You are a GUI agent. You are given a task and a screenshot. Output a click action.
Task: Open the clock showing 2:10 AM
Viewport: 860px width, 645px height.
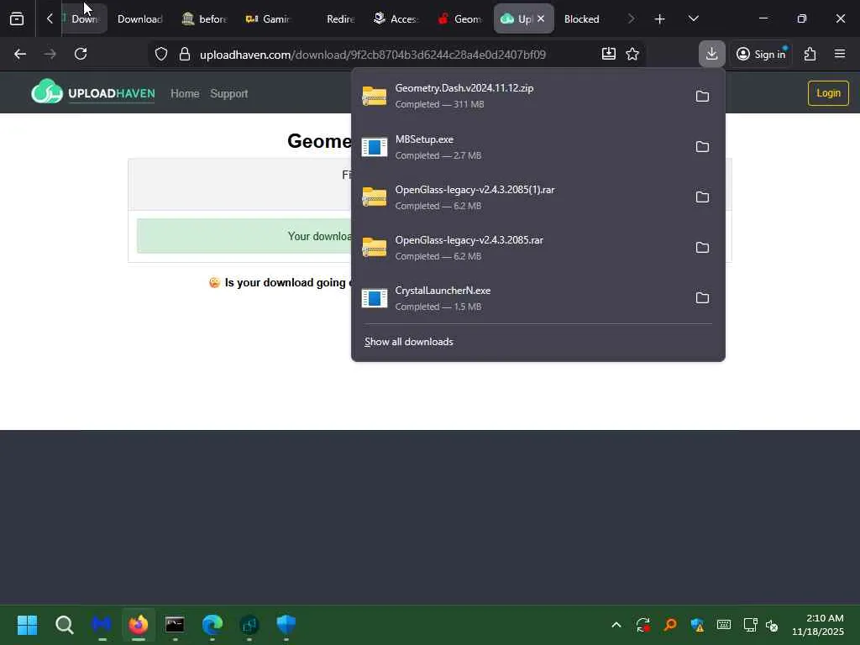click(818, 625)
